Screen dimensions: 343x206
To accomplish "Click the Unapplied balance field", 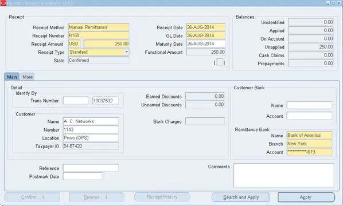I will coord(311,47).
